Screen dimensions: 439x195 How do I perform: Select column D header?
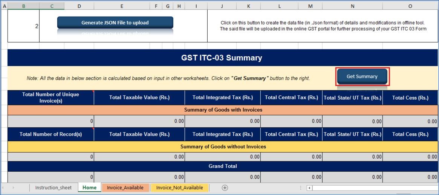(79, 6)
